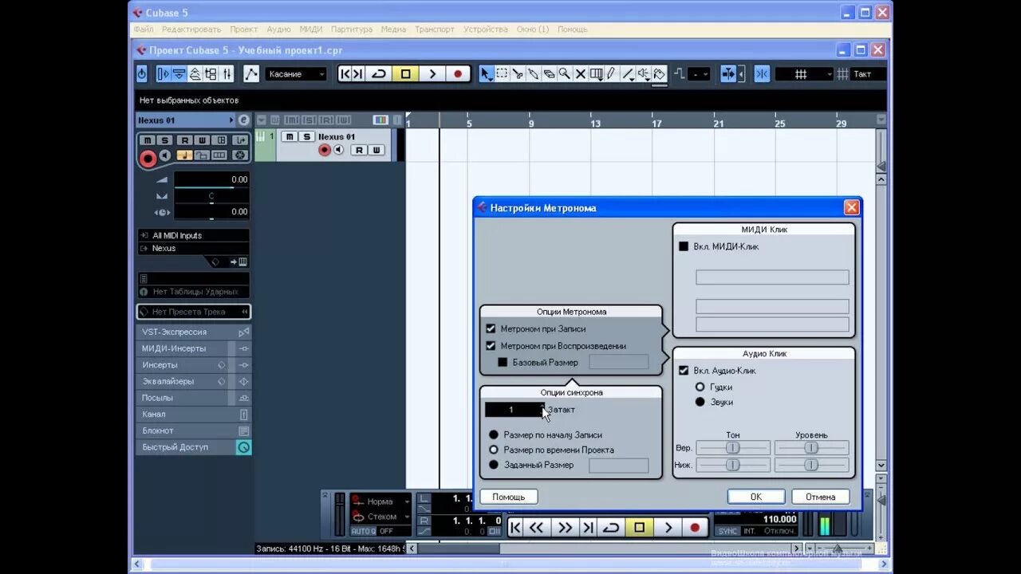Select Size at Record Start radio
The width and height of the screenshot is (1021, 574).
[494, 434]
